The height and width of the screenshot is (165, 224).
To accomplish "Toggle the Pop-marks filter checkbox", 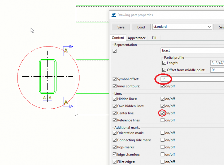I will [114, 147].
